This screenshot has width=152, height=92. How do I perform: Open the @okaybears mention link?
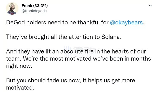(x=126, y=23)
